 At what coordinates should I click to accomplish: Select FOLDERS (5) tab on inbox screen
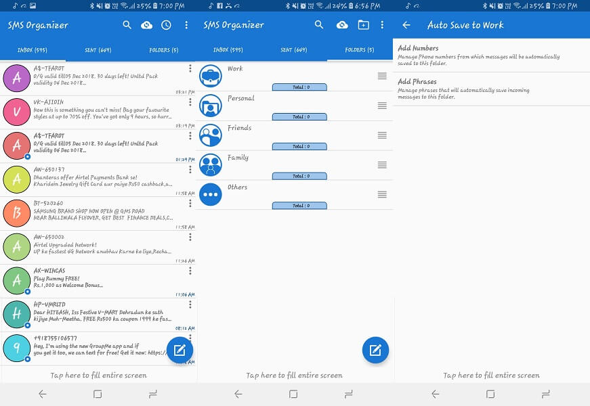tap(164, 50)
